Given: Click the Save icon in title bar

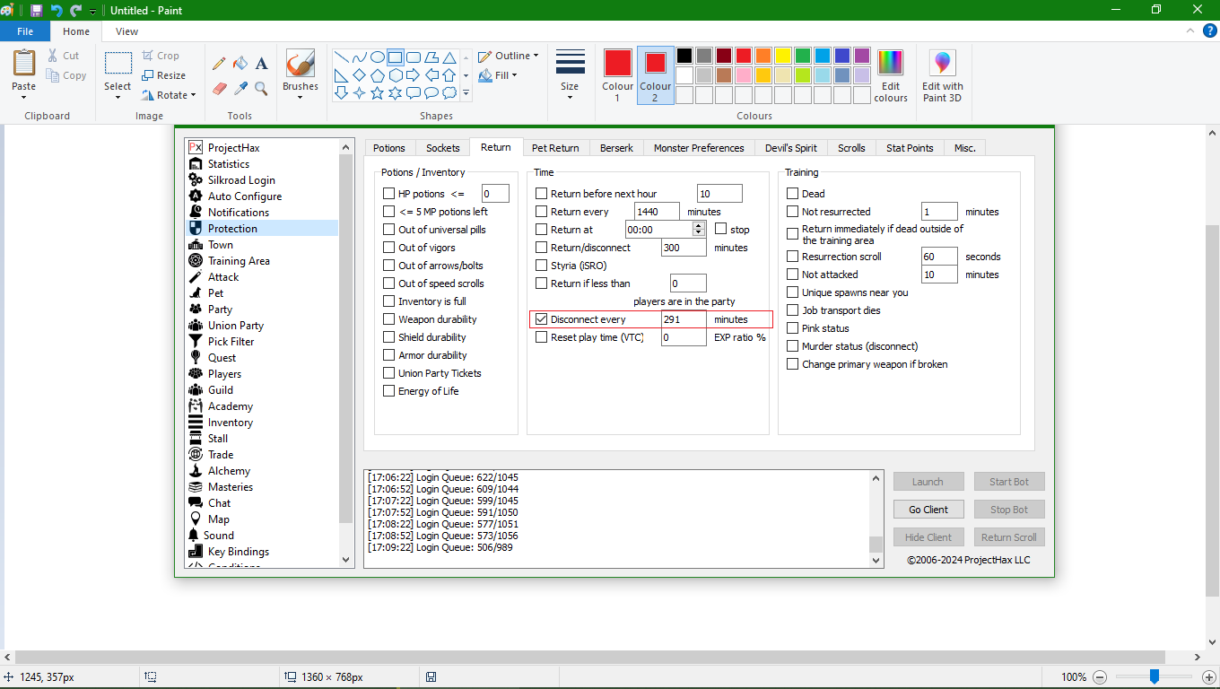Looking at the screenshot, I should (36, 10).
